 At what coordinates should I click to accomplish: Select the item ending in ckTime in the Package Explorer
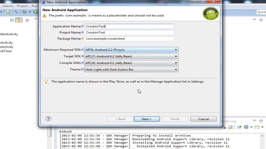coord(6,51)
